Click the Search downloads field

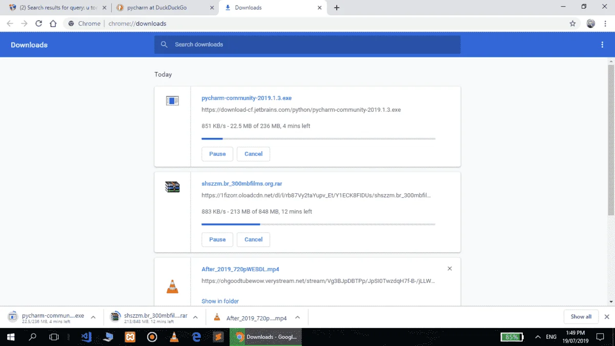307,45
